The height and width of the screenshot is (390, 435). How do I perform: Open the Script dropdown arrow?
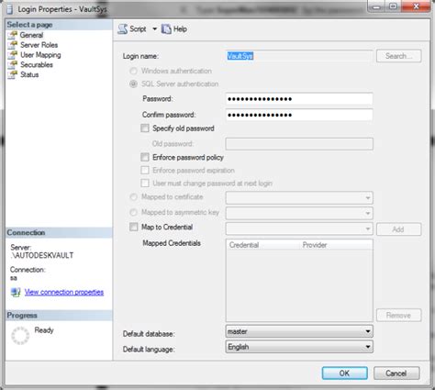tap(155, 29)
